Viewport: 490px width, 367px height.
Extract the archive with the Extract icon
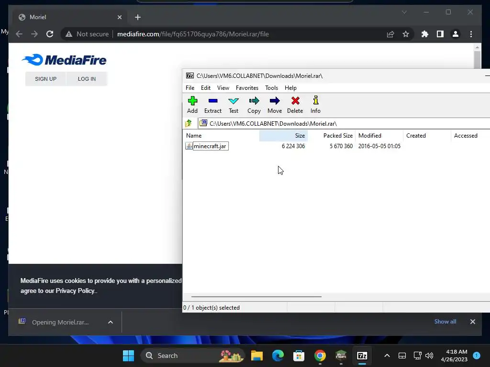coord(213,105)
